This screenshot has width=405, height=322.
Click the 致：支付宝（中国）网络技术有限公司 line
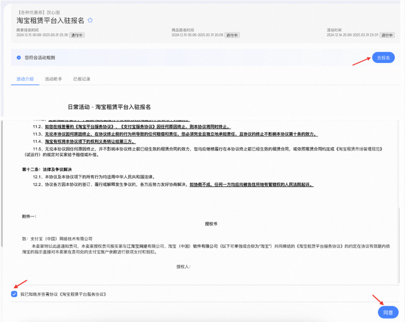pyautogui.click(x=57, y=239)
